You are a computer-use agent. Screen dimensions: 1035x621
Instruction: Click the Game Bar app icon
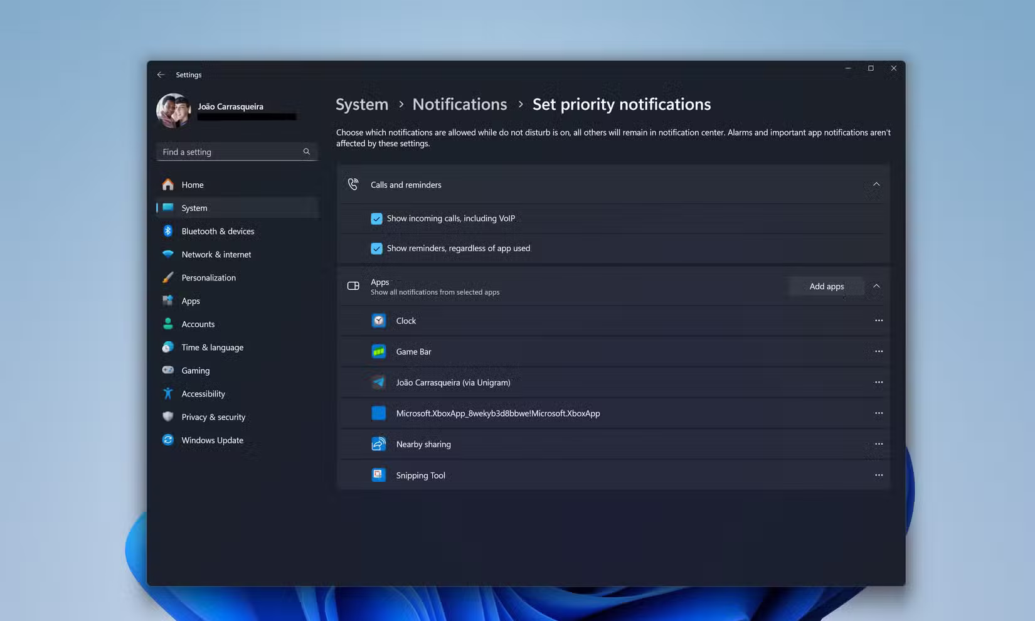click(x=378, y=352)
